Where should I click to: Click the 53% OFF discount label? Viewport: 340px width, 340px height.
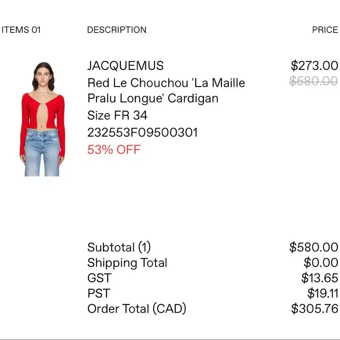[x=114, y=149]
